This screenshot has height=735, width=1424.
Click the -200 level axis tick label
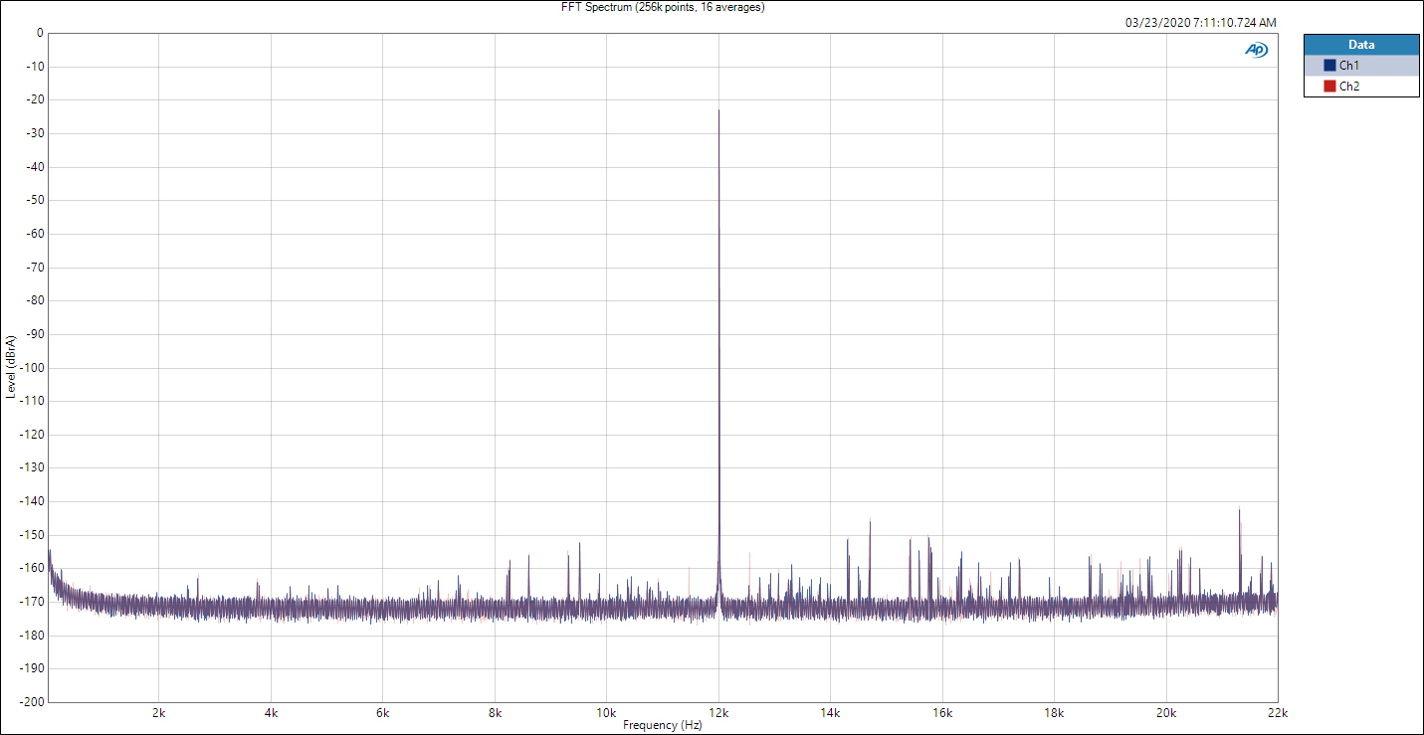point(33,702)
